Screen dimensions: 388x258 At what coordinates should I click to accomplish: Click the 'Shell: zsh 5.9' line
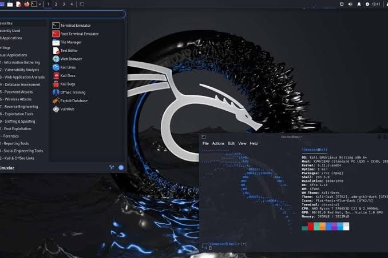315,177
